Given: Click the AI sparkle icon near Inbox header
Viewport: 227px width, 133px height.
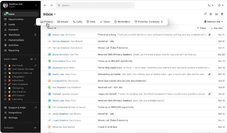Looking at the screenshot, I should 205,14.
